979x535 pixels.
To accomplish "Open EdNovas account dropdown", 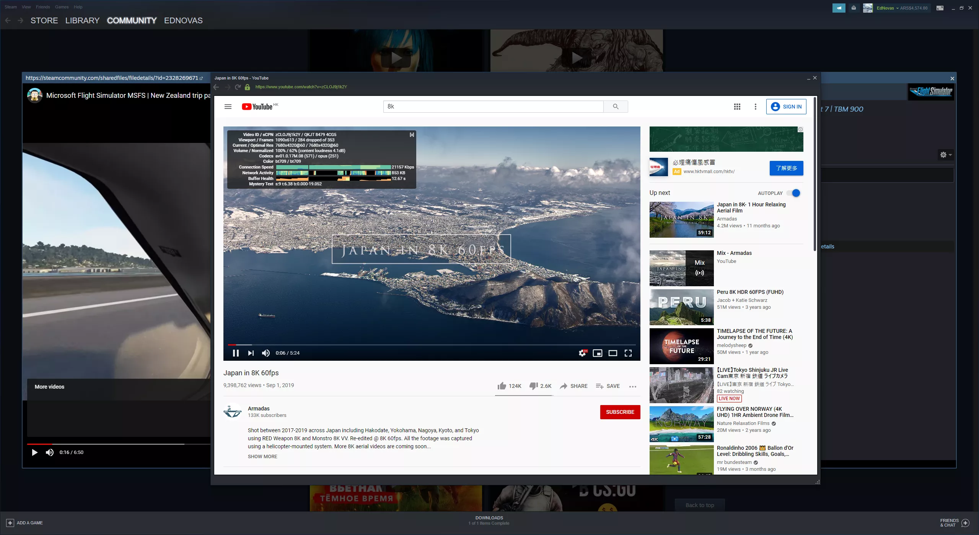I will pos(888,8).
